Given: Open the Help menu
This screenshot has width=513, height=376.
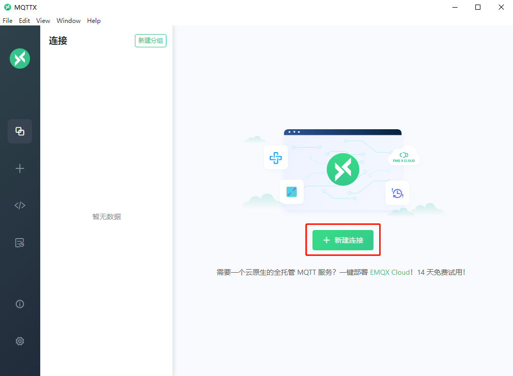Looking at the screenshot, I should coord(94,20).
